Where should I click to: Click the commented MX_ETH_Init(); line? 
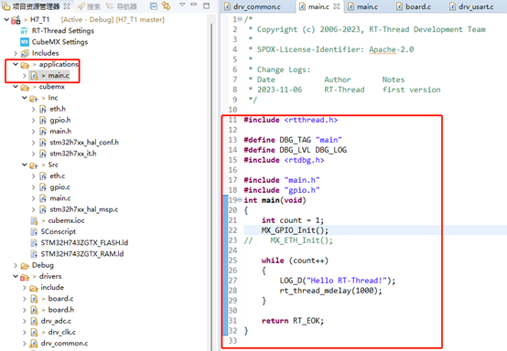301,240
